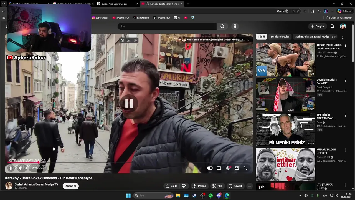355x200 pixels.
Task: Show next filter chips with arrow
Action: coord(343,37)
